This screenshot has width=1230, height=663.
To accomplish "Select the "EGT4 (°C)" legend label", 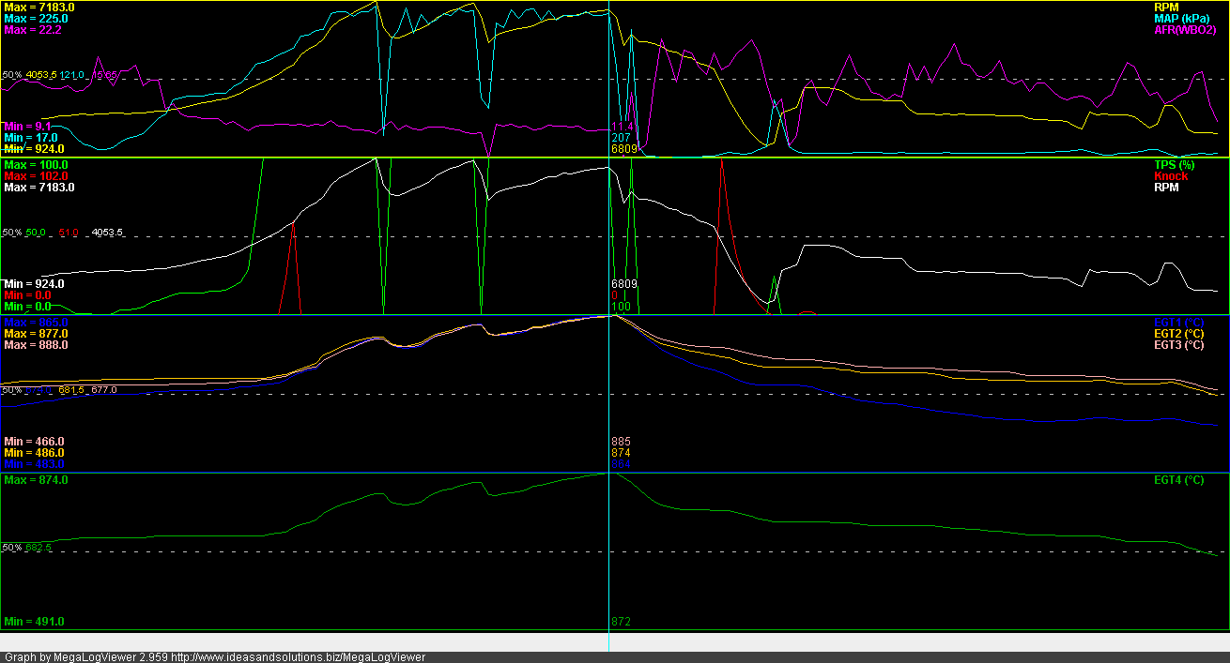I will 1178,480.
